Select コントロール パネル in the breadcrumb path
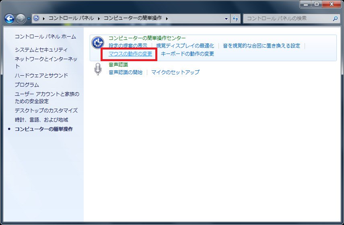Viewport: 344px width, 225px height. tap(71, 19)
